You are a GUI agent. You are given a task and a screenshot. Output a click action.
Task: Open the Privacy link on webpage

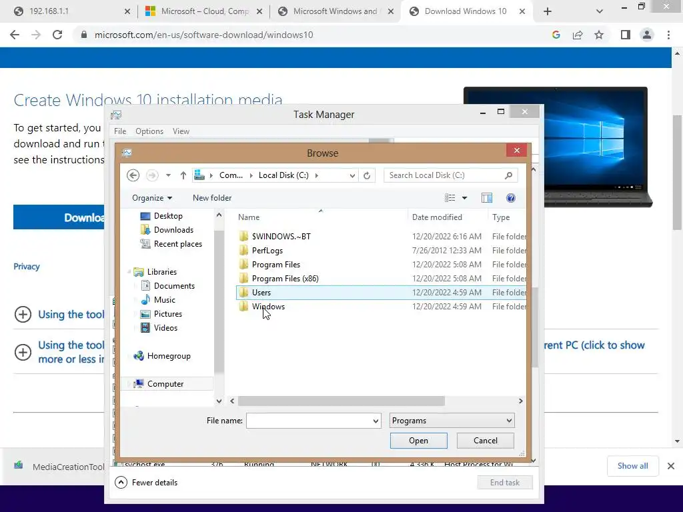27,267
